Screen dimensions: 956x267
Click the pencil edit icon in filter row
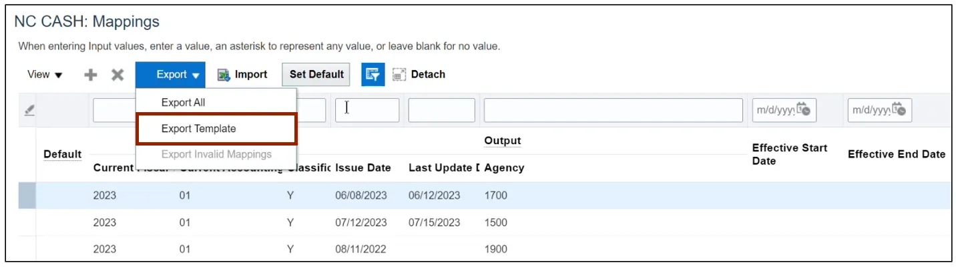click(29, 111)
